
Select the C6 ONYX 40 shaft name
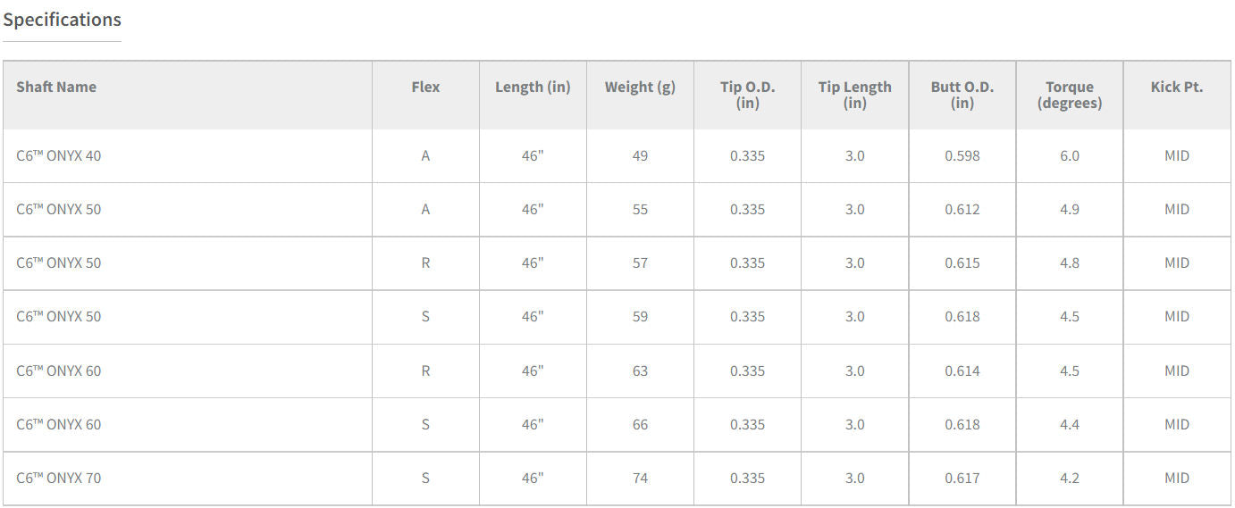[59, 155]
